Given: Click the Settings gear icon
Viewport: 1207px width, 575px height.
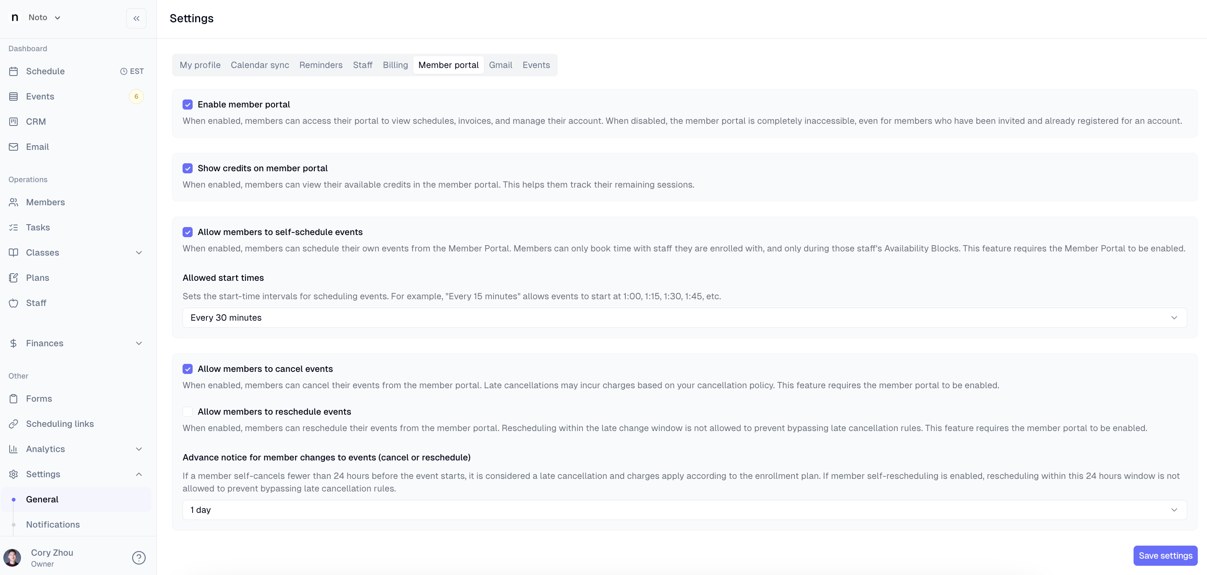Looking at the screenshot, I should click(13, 474).
